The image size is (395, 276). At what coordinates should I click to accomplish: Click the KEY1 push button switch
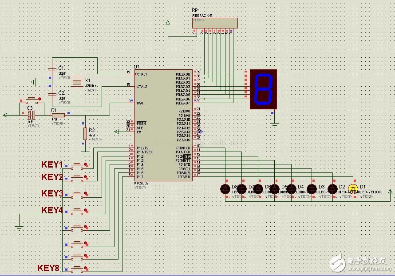point(79,165)
